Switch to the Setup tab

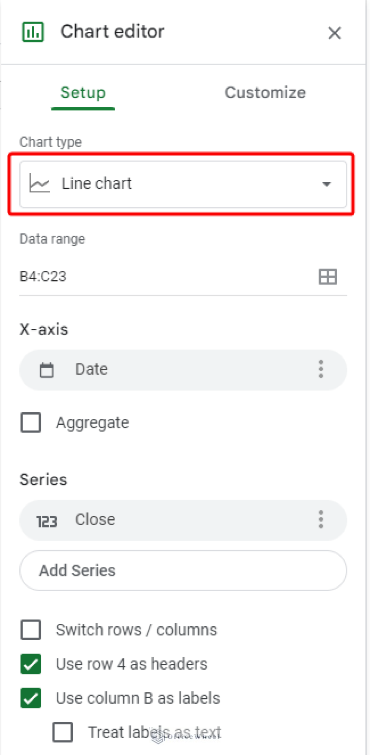[x=83, y=93]
